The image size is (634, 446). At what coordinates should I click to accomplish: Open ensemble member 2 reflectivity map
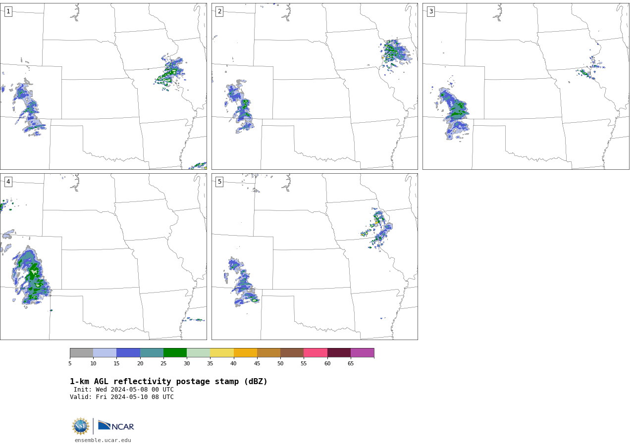point(315,86)
